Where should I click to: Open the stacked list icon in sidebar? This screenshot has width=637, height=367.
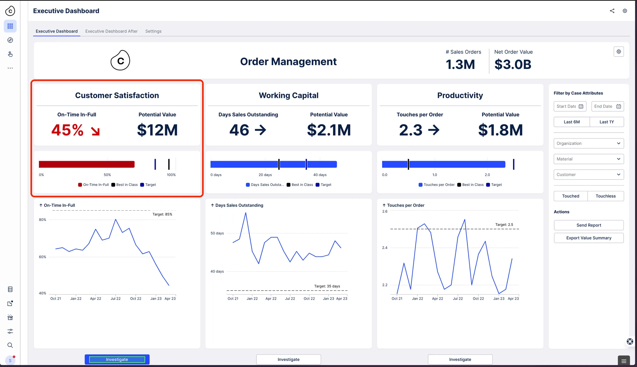point(10,289)
